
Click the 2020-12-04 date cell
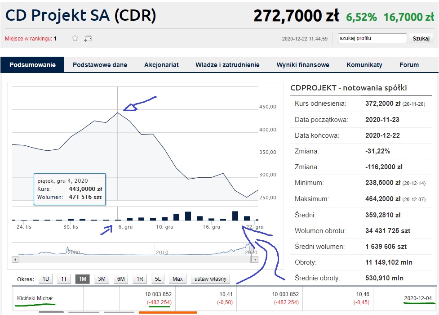(x=418, y=298)
